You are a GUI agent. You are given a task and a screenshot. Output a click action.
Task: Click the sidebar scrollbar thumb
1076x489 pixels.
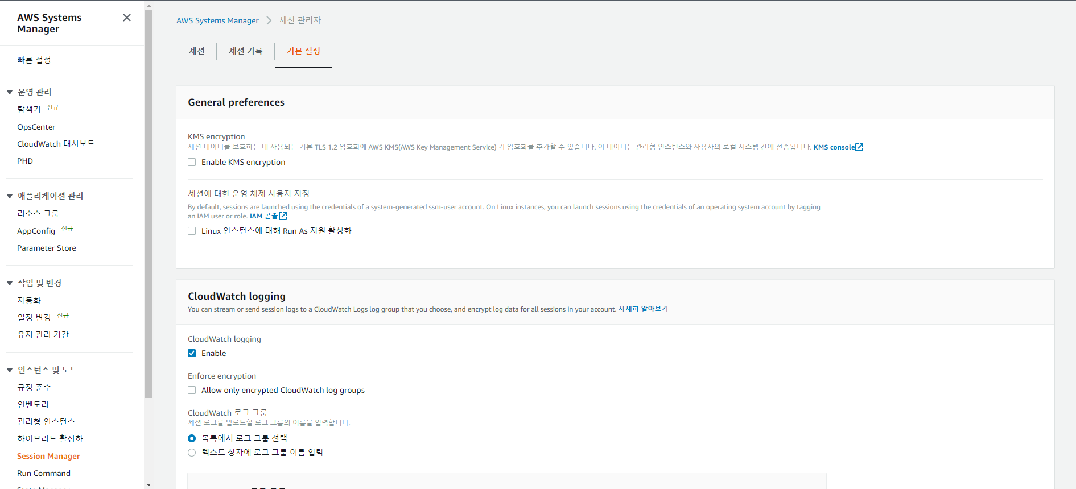pos(149,204)
